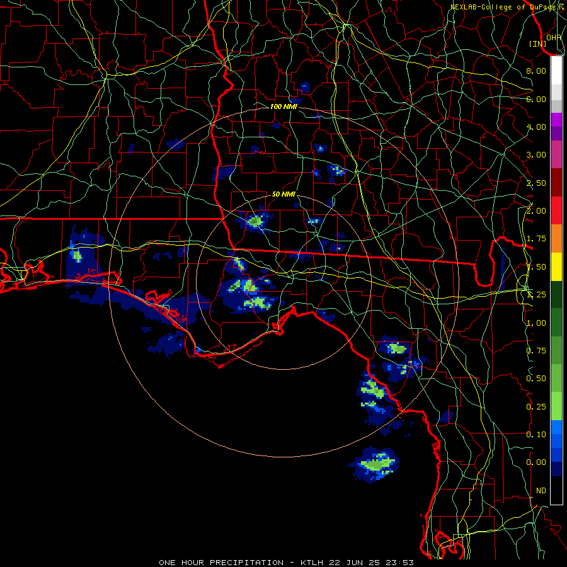This screenshot has width=567, height=567.
Task: Select the pink legend swatch beside 3.00
Action: (x=556, y=154)
